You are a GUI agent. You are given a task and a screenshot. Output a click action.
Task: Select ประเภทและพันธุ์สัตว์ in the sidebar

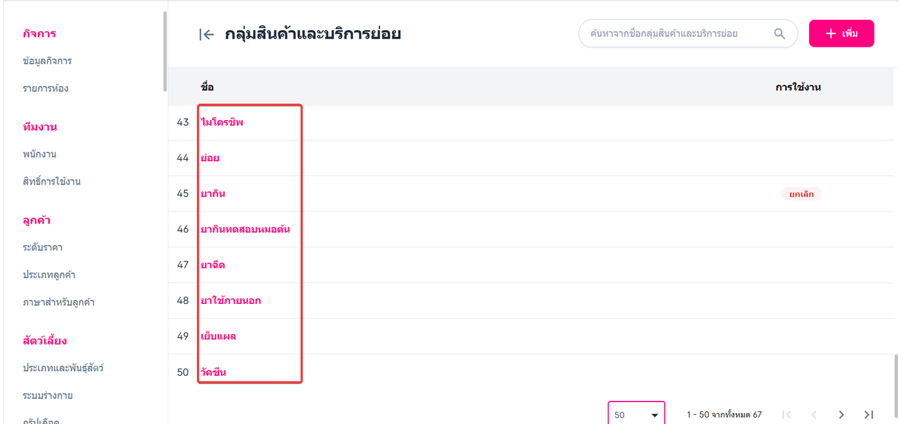click(x=63, y=368)
